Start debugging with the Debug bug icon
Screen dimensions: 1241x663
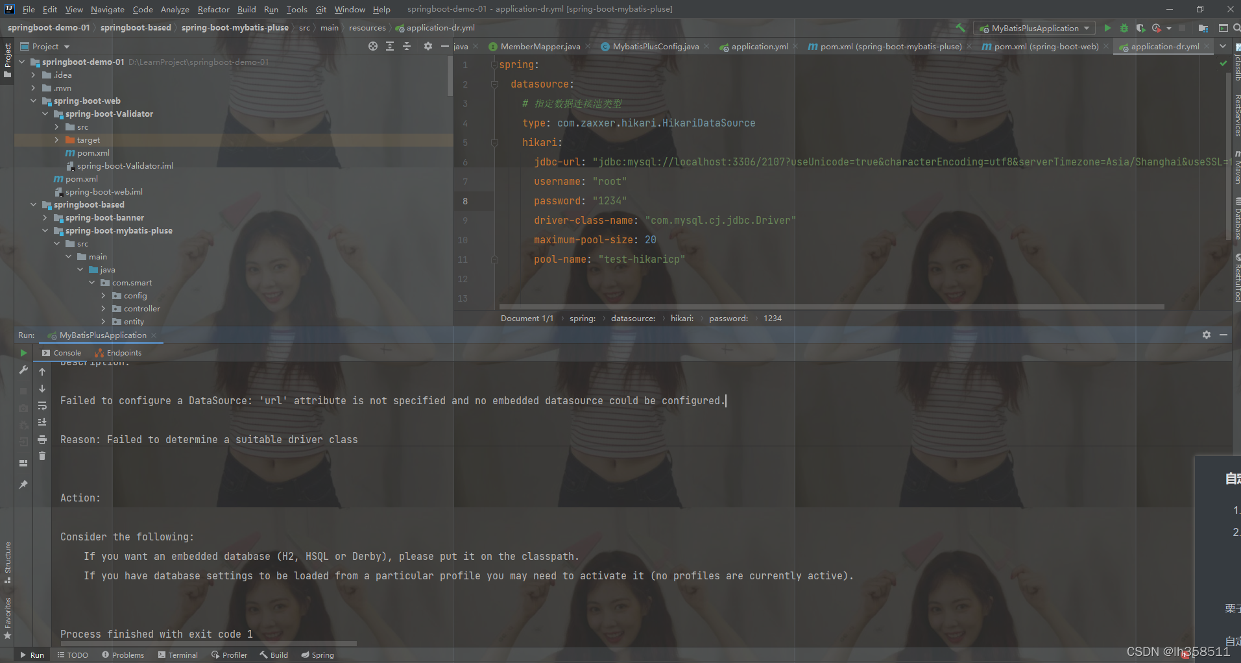click(1124, 28)
